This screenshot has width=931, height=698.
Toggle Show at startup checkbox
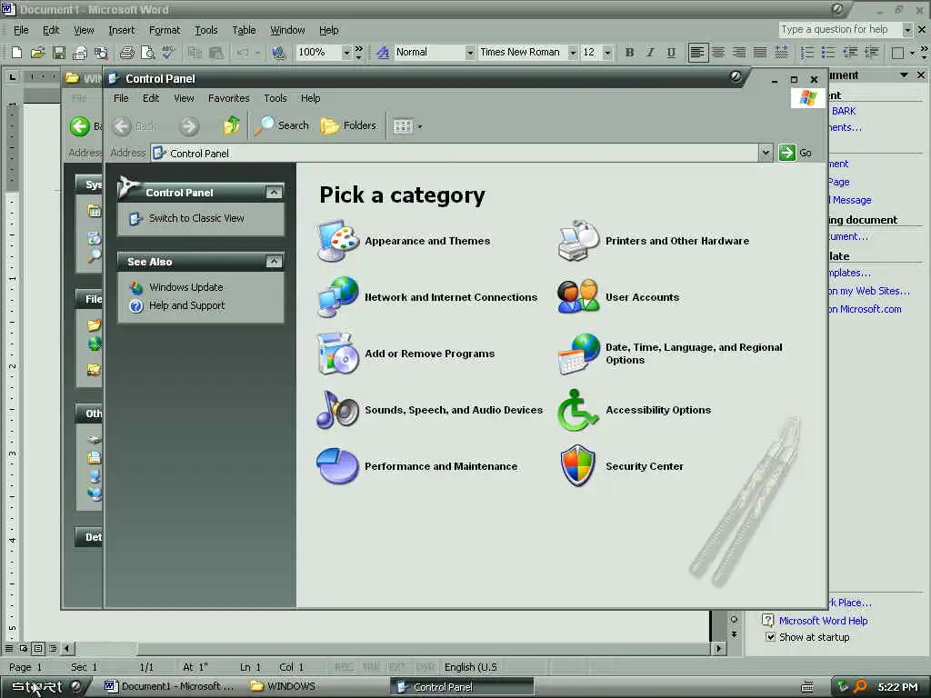(x=770, y=637)
